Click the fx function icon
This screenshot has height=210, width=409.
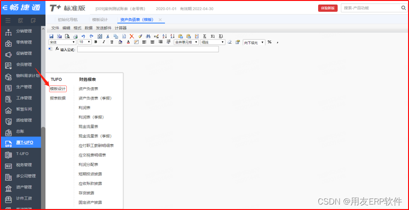coord(57,49)
